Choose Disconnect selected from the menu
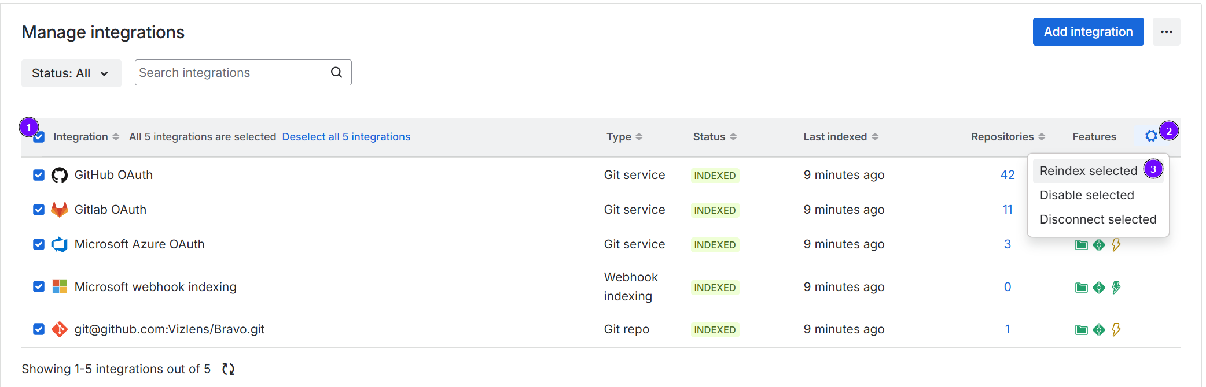This screenshot has width=1206, height=387. 1098,219
